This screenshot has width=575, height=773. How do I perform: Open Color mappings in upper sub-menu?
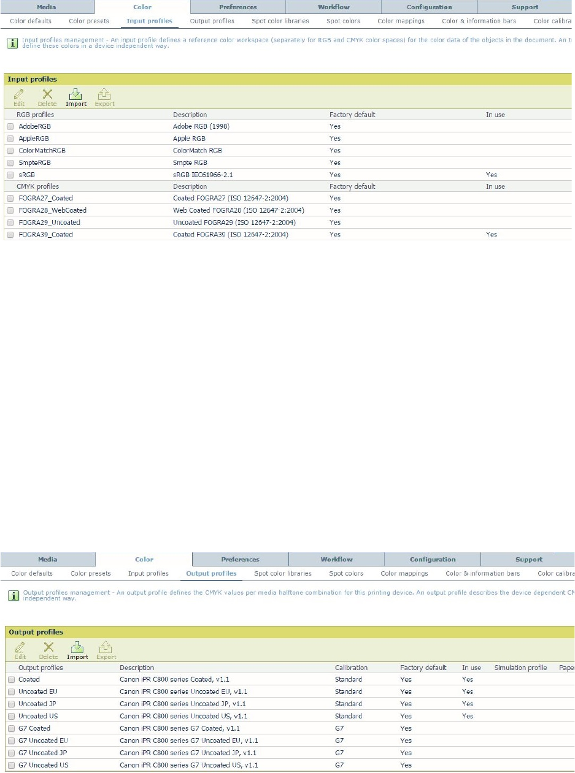point(401,21)
